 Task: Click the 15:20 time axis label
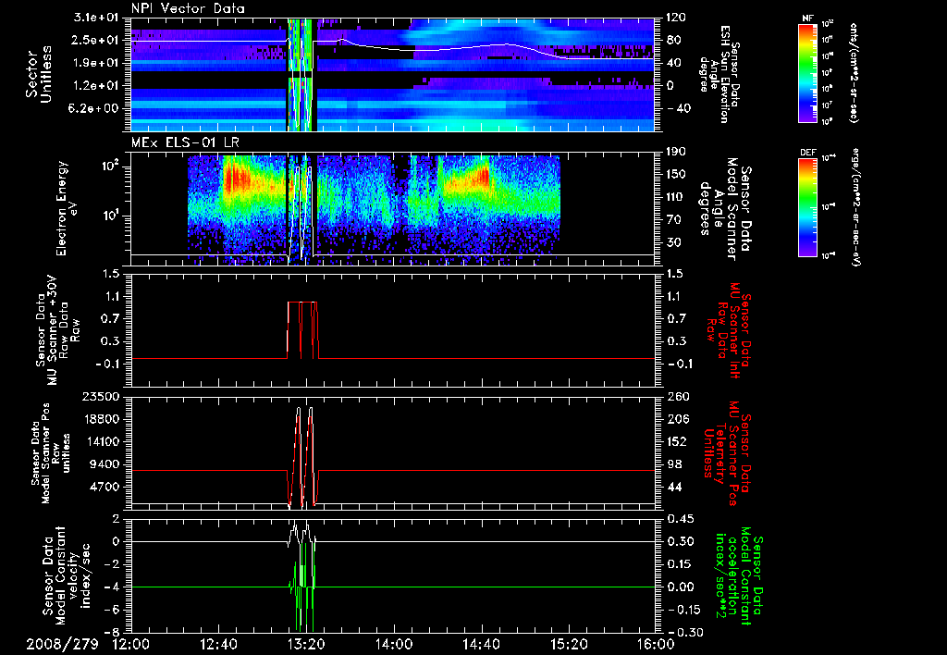pos(569,644)
